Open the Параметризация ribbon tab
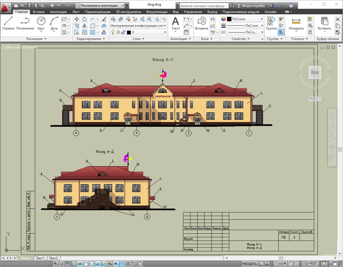 (98, 12)
